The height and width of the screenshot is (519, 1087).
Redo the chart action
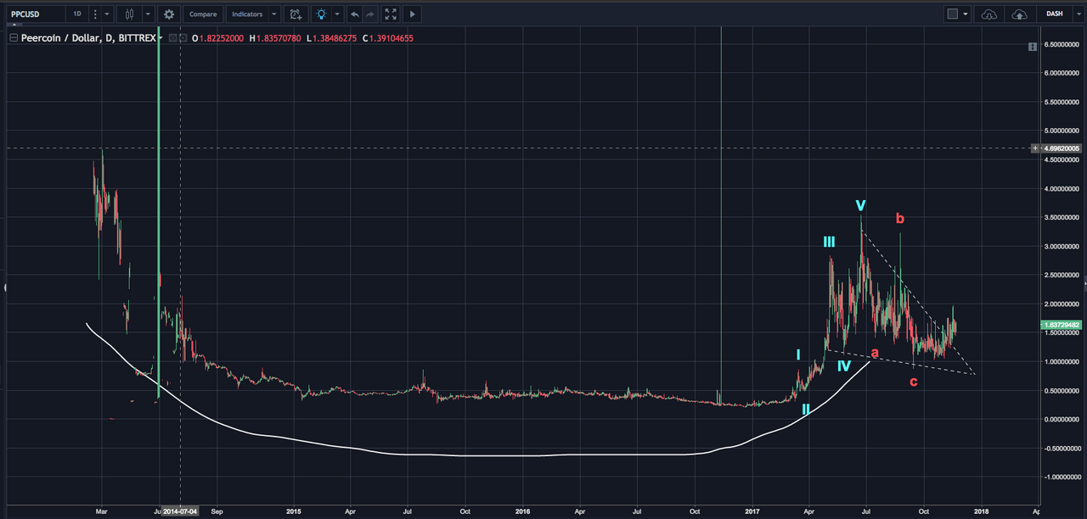point(370,14)
